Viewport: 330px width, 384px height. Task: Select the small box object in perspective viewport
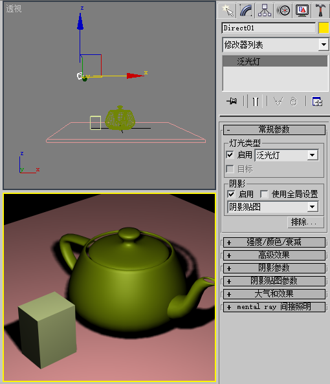95,123
